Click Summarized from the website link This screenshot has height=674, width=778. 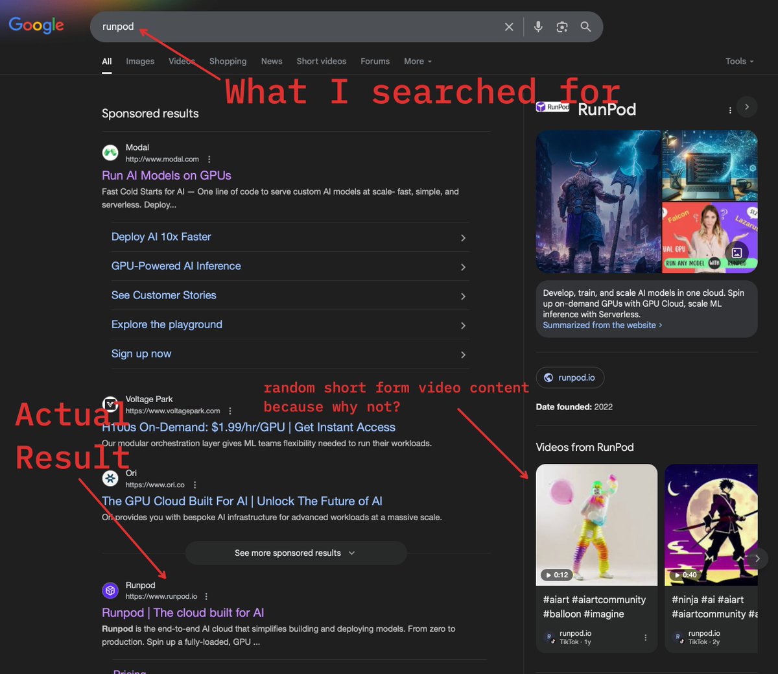(x=602, y=325)
